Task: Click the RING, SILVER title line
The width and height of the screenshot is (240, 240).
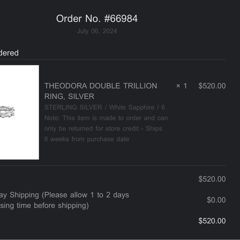Action: point(69,96)
